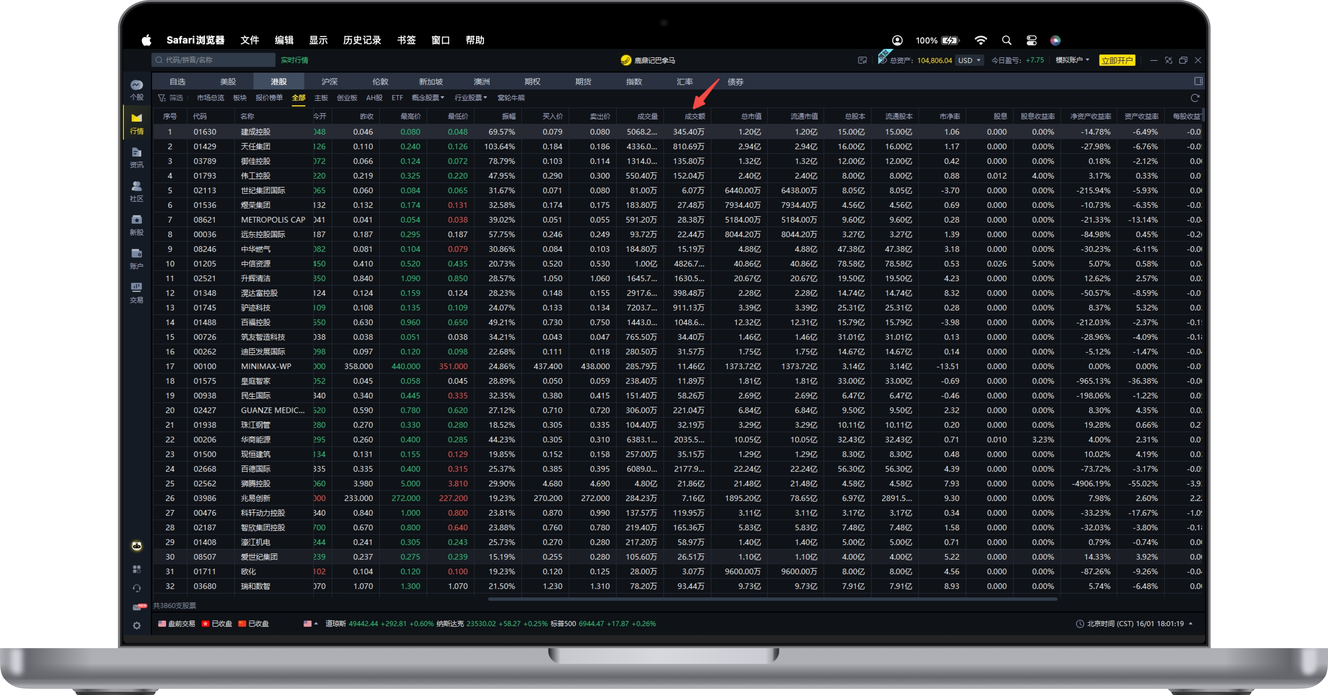Click the refresh icon above table

pos(1194,98)
